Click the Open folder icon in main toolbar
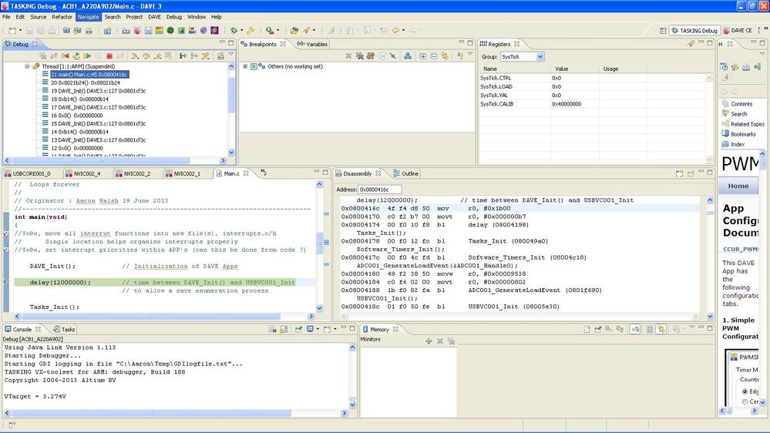 [x=294, y=31]
